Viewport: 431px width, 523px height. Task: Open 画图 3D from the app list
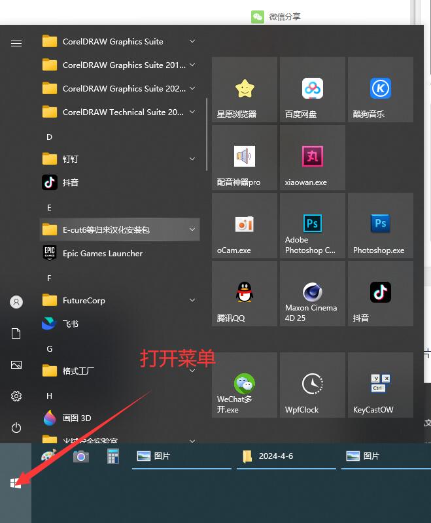120,418
